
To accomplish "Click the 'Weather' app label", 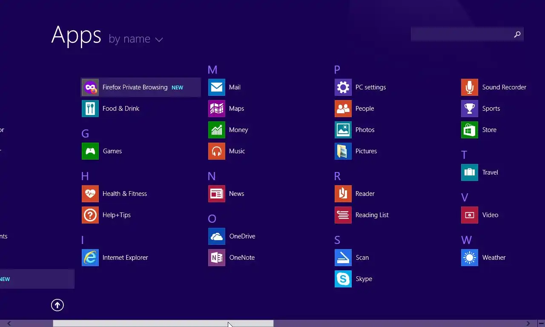I will tap(494, 258).
